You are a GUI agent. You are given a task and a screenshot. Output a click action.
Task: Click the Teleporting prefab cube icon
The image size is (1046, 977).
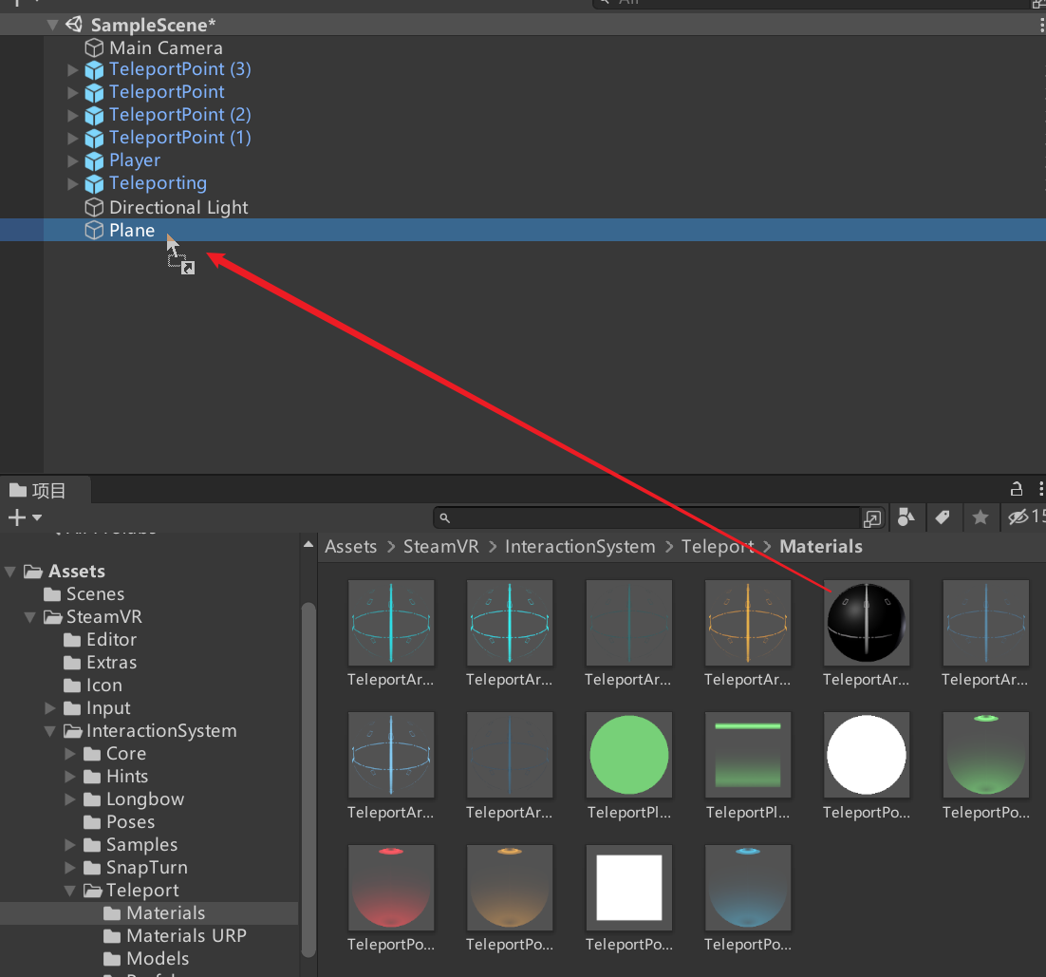pos(94,183)
